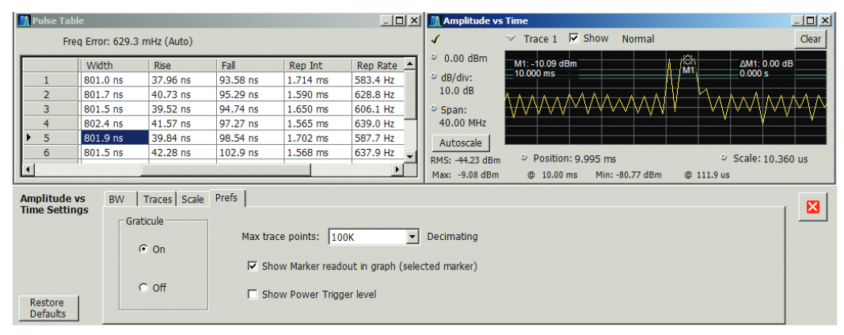Enable Show Power Trigger level

(x=253, y=295)
